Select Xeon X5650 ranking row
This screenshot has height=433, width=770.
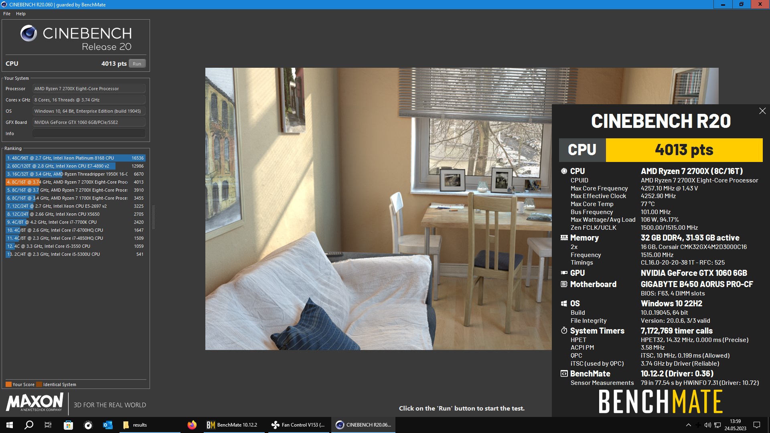coord(75,214)
